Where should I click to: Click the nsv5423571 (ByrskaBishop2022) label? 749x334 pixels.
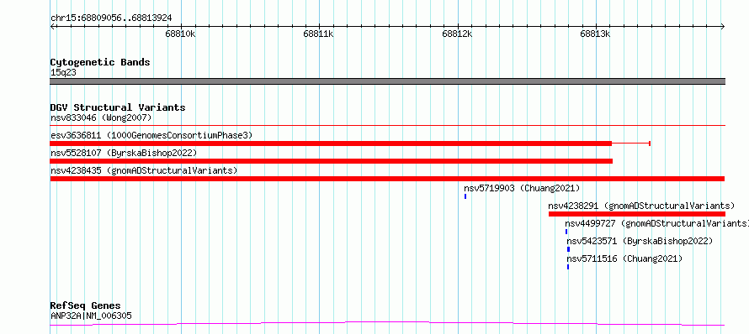[x=640, y=241]
